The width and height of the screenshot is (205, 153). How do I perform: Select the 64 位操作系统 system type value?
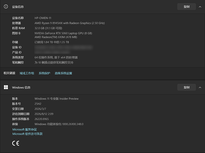tap(56, 58)
